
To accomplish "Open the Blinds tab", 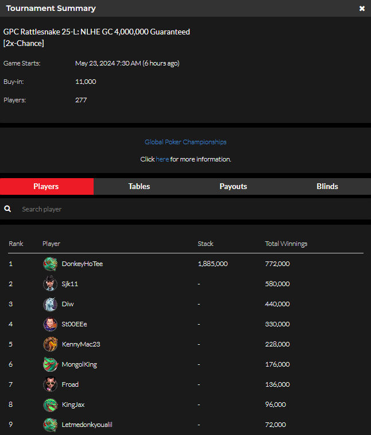I will click(327, 186).
